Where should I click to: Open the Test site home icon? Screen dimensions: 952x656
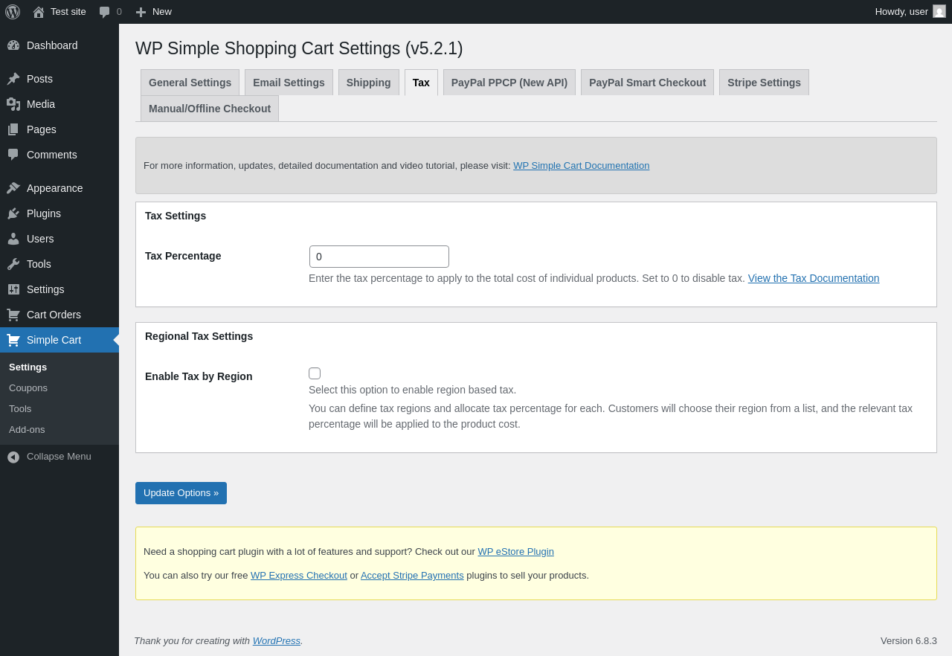(39, 12)
